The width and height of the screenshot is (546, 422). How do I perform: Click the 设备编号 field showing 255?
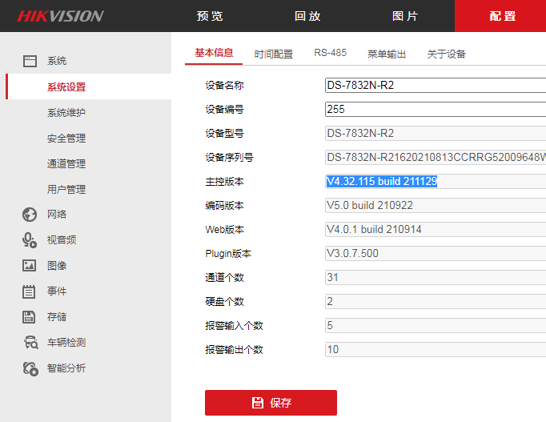click(x=436, y=110)
